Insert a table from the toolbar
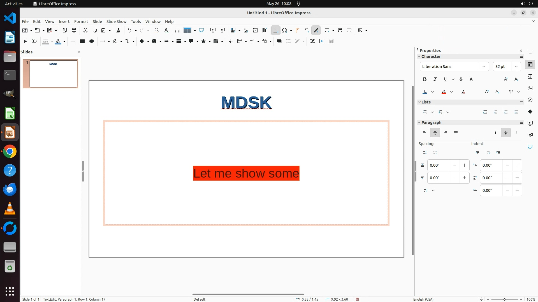This screenshot has height=302, width=538. [x=233, y=30]
